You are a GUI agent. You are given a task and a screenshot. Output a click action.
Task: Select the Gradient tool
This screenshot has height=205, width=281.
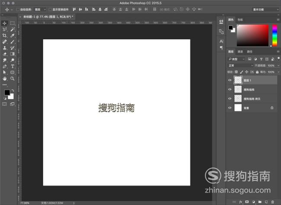pyautogui.click(x=13, y=54)
